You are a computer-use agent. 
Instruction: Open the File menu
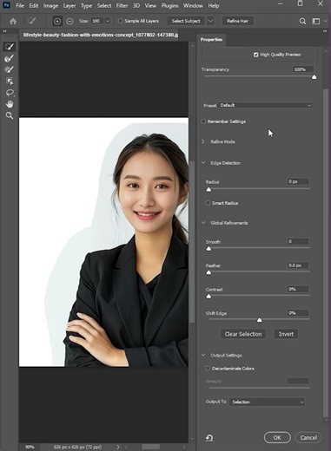[x=20, y=5]
